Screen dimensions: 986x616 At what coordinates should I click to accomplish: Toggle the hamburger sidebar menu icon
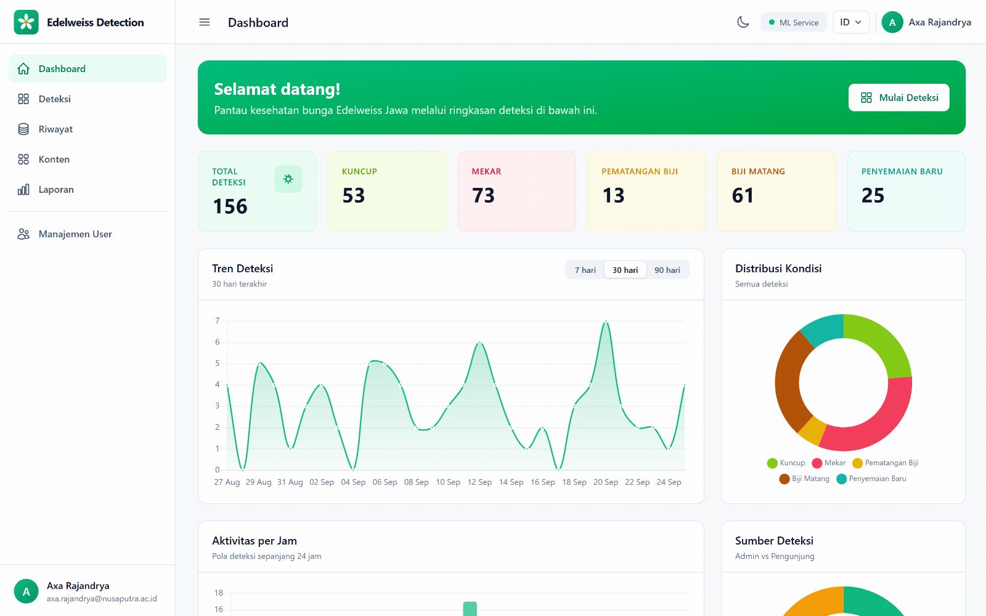(x=205, y=22)
